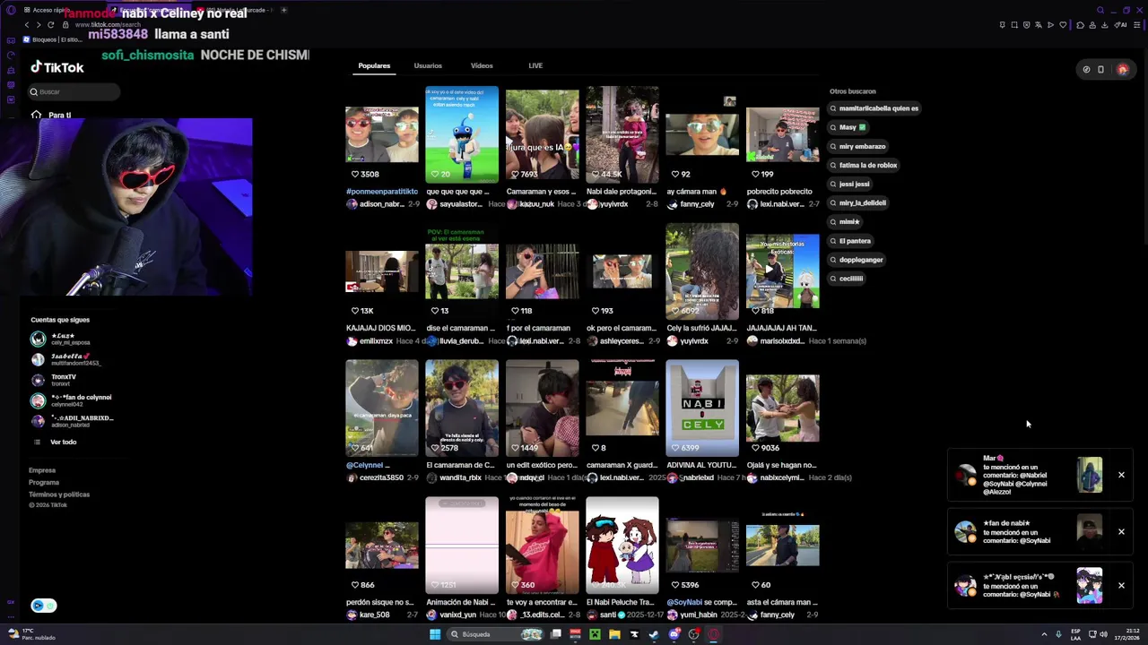The height and width of the screenshot is (645, 1148).
Task: Click the volume icon in system tray
Action: [1103, 634]
